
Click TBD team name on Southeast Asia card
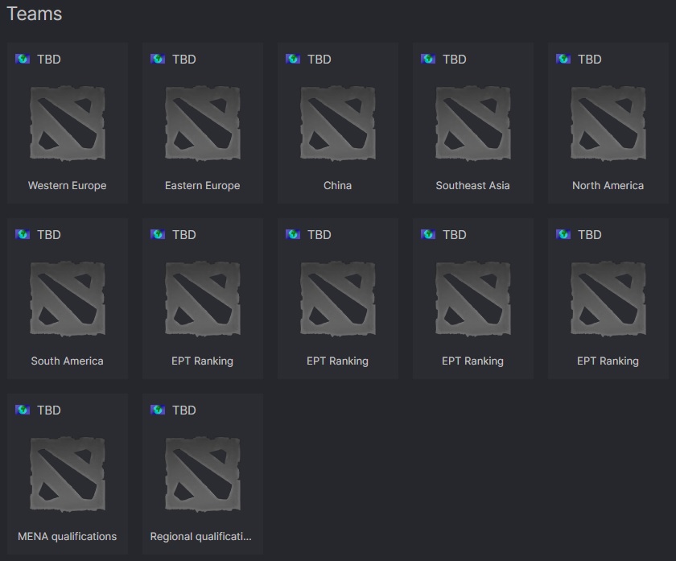click(x=455, y=59)
